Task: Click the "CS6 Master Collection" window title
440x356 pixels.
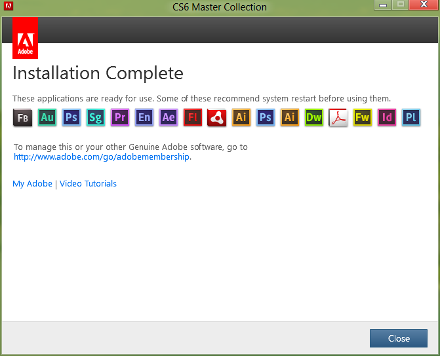Action: pos(220,7)
